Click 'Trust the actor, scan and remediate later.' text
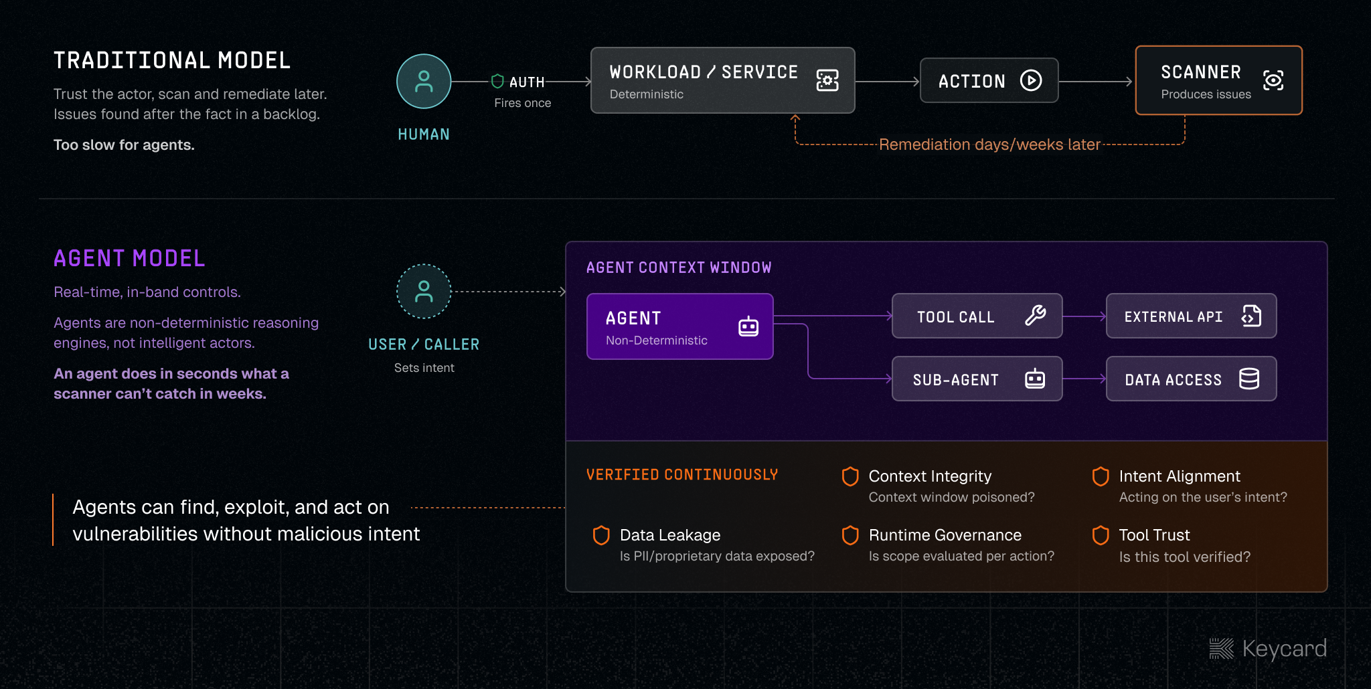 190,94
